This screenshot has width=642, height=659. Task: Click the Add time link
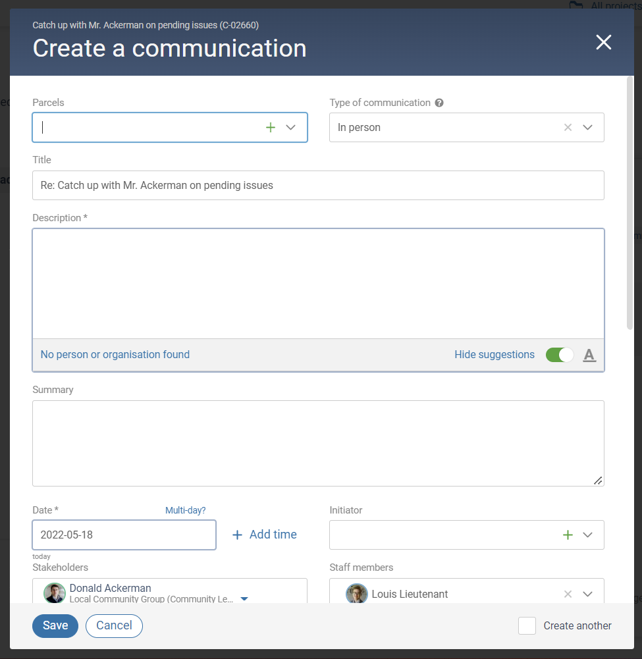tap(265, 535)
